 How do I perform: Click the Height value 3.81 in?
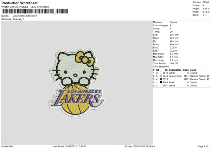click(206, 8)
